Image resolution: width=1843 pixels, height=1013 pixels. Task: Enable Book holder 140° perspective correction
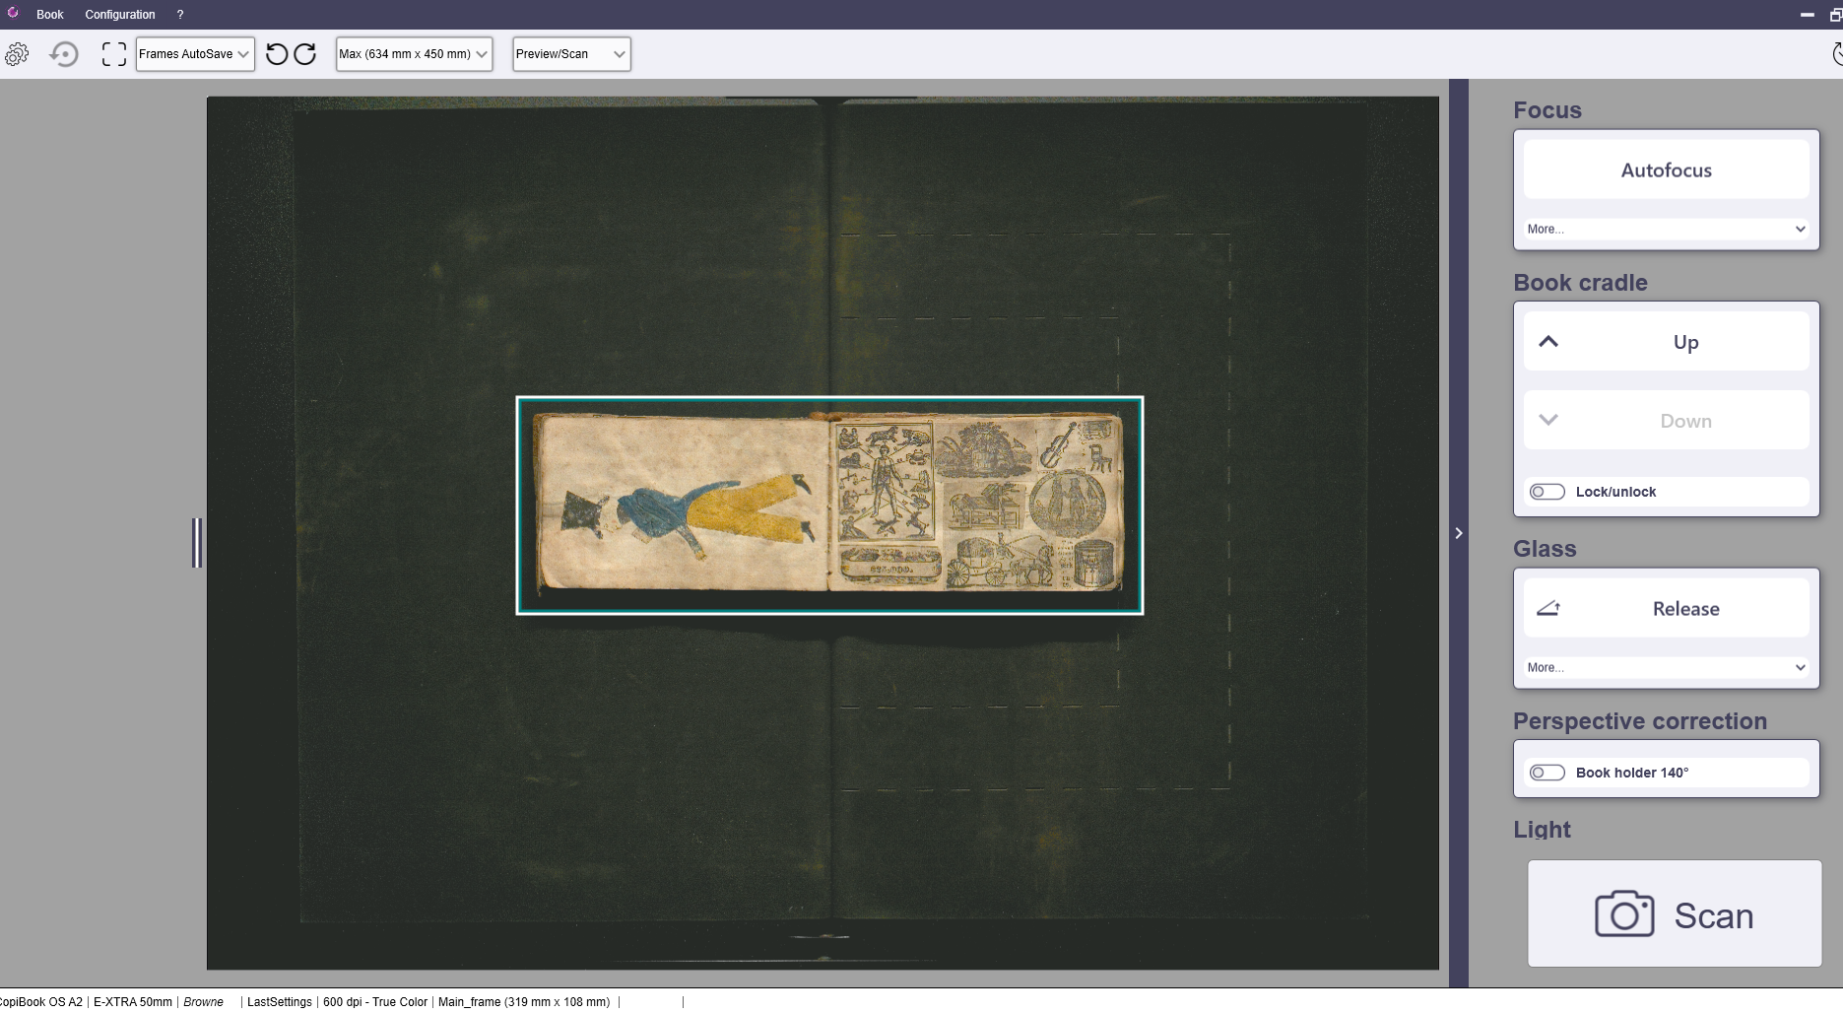[1547, 773]
